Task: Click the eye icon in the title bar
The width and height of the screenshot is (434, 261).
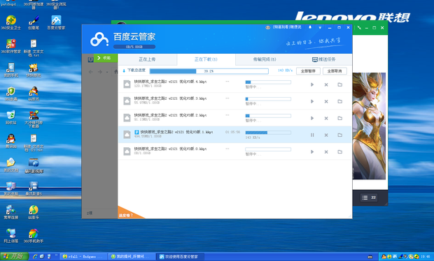Action: click(x=267, y=27)
